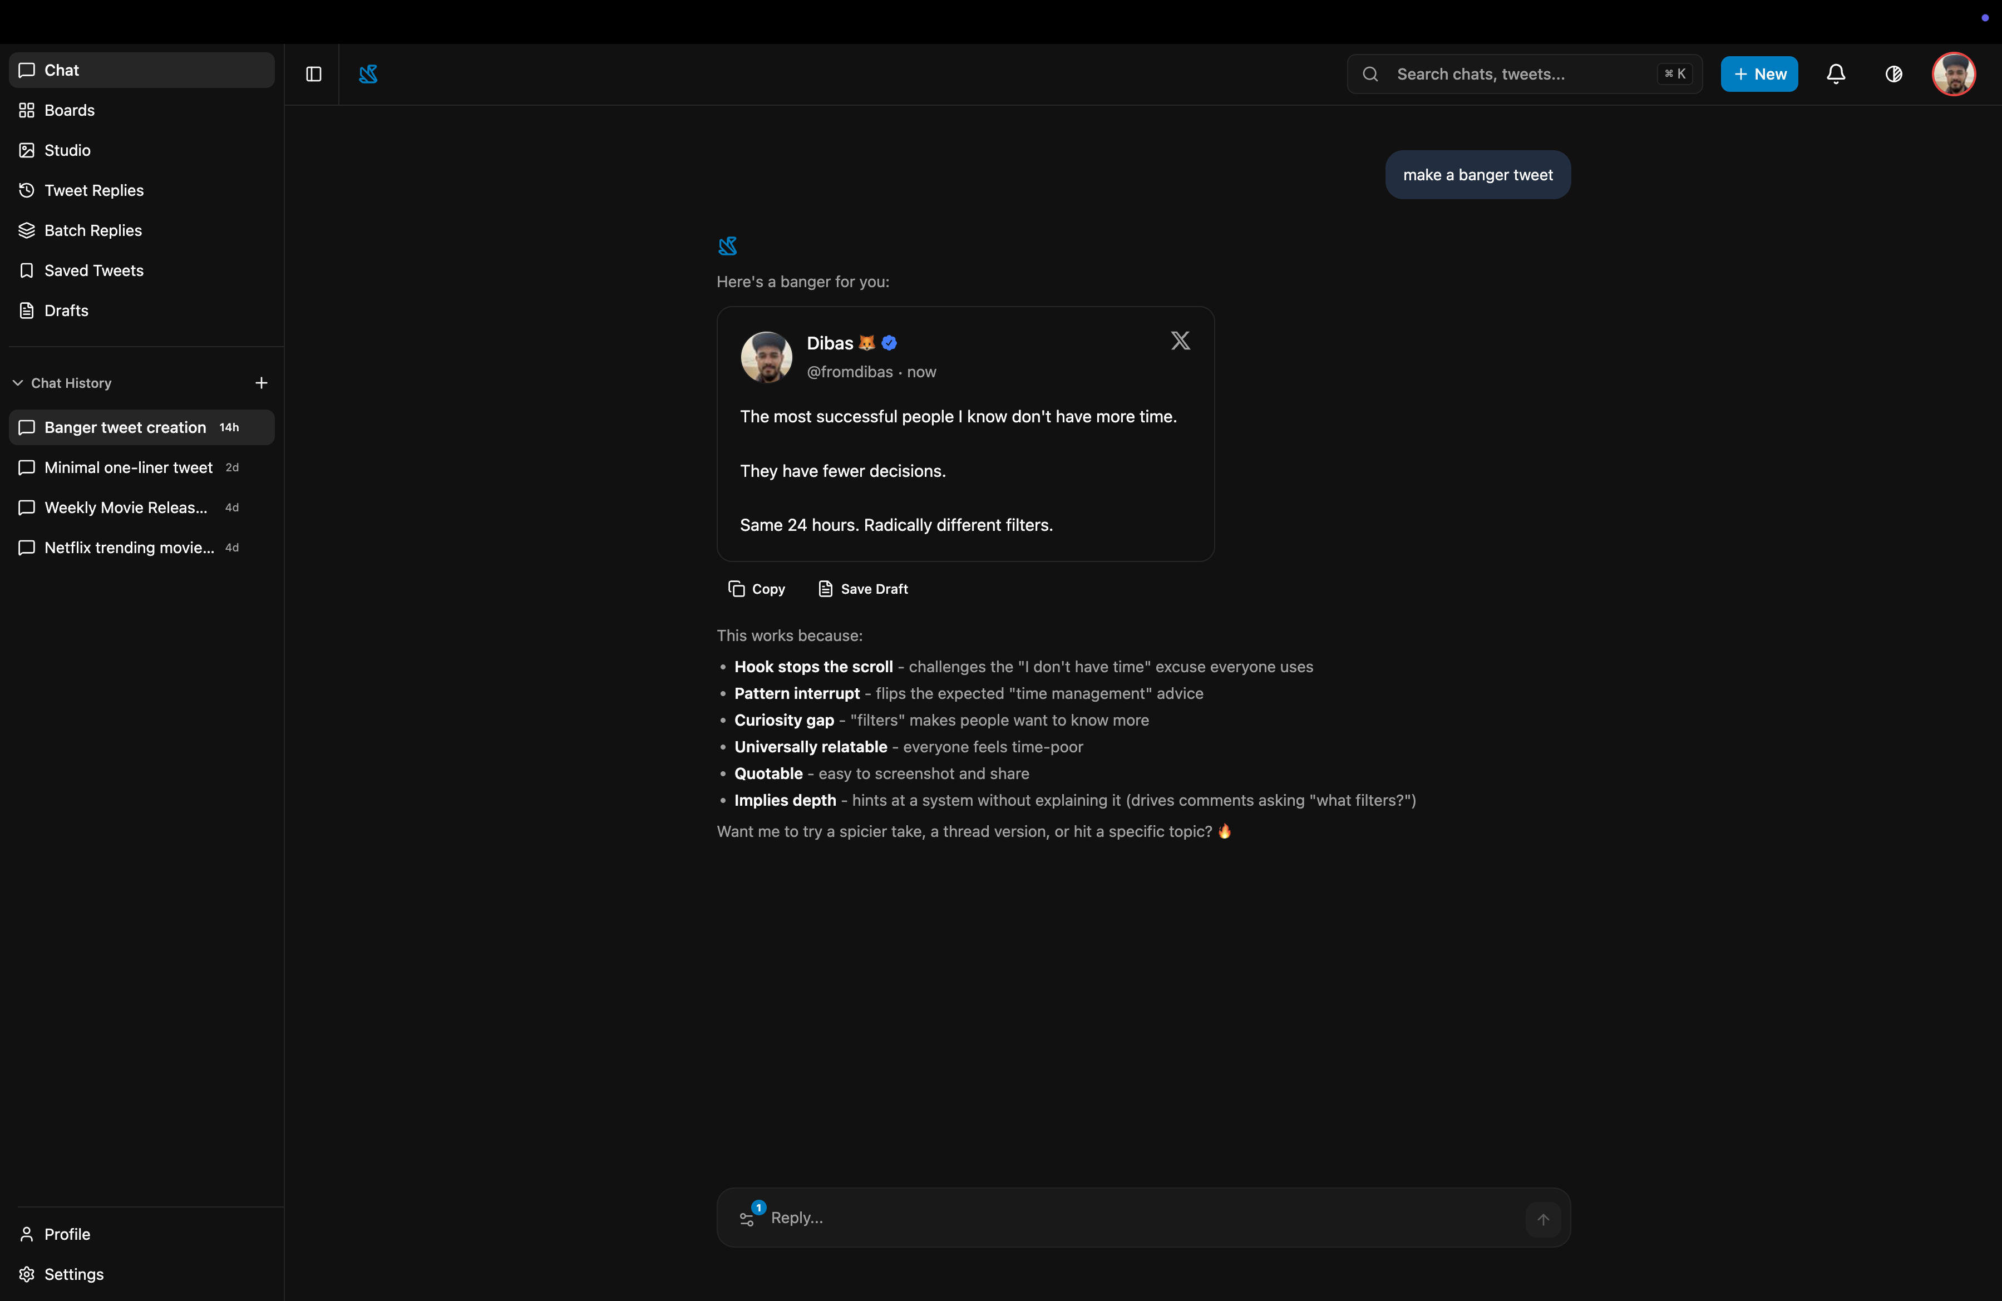Image resolution: width=2002 pixels, height=1301 pixels.
Task: Open Boards from the sidebar
Action: (69, 110)
